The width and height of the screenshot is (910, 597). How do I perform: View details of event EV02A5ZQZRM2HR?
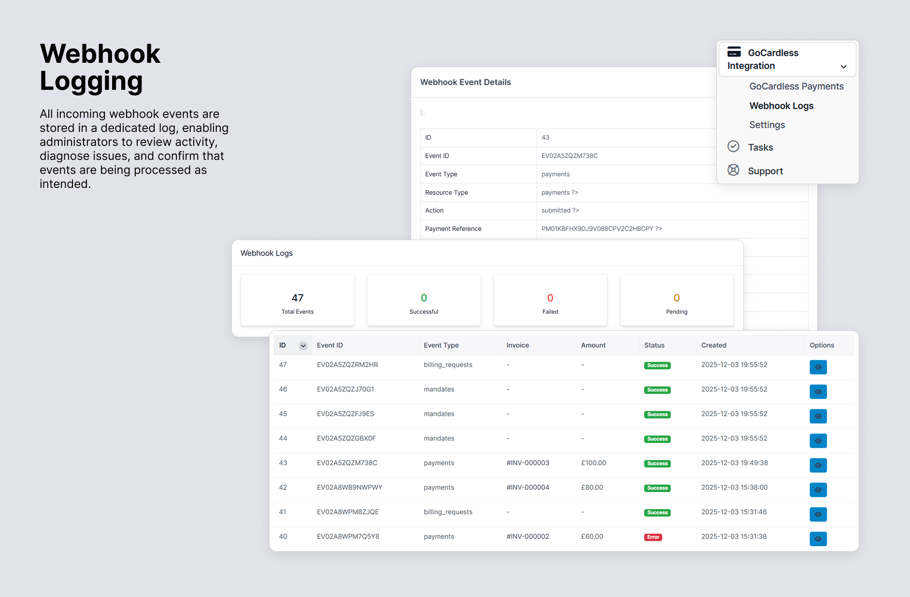(x=818, y=367)
